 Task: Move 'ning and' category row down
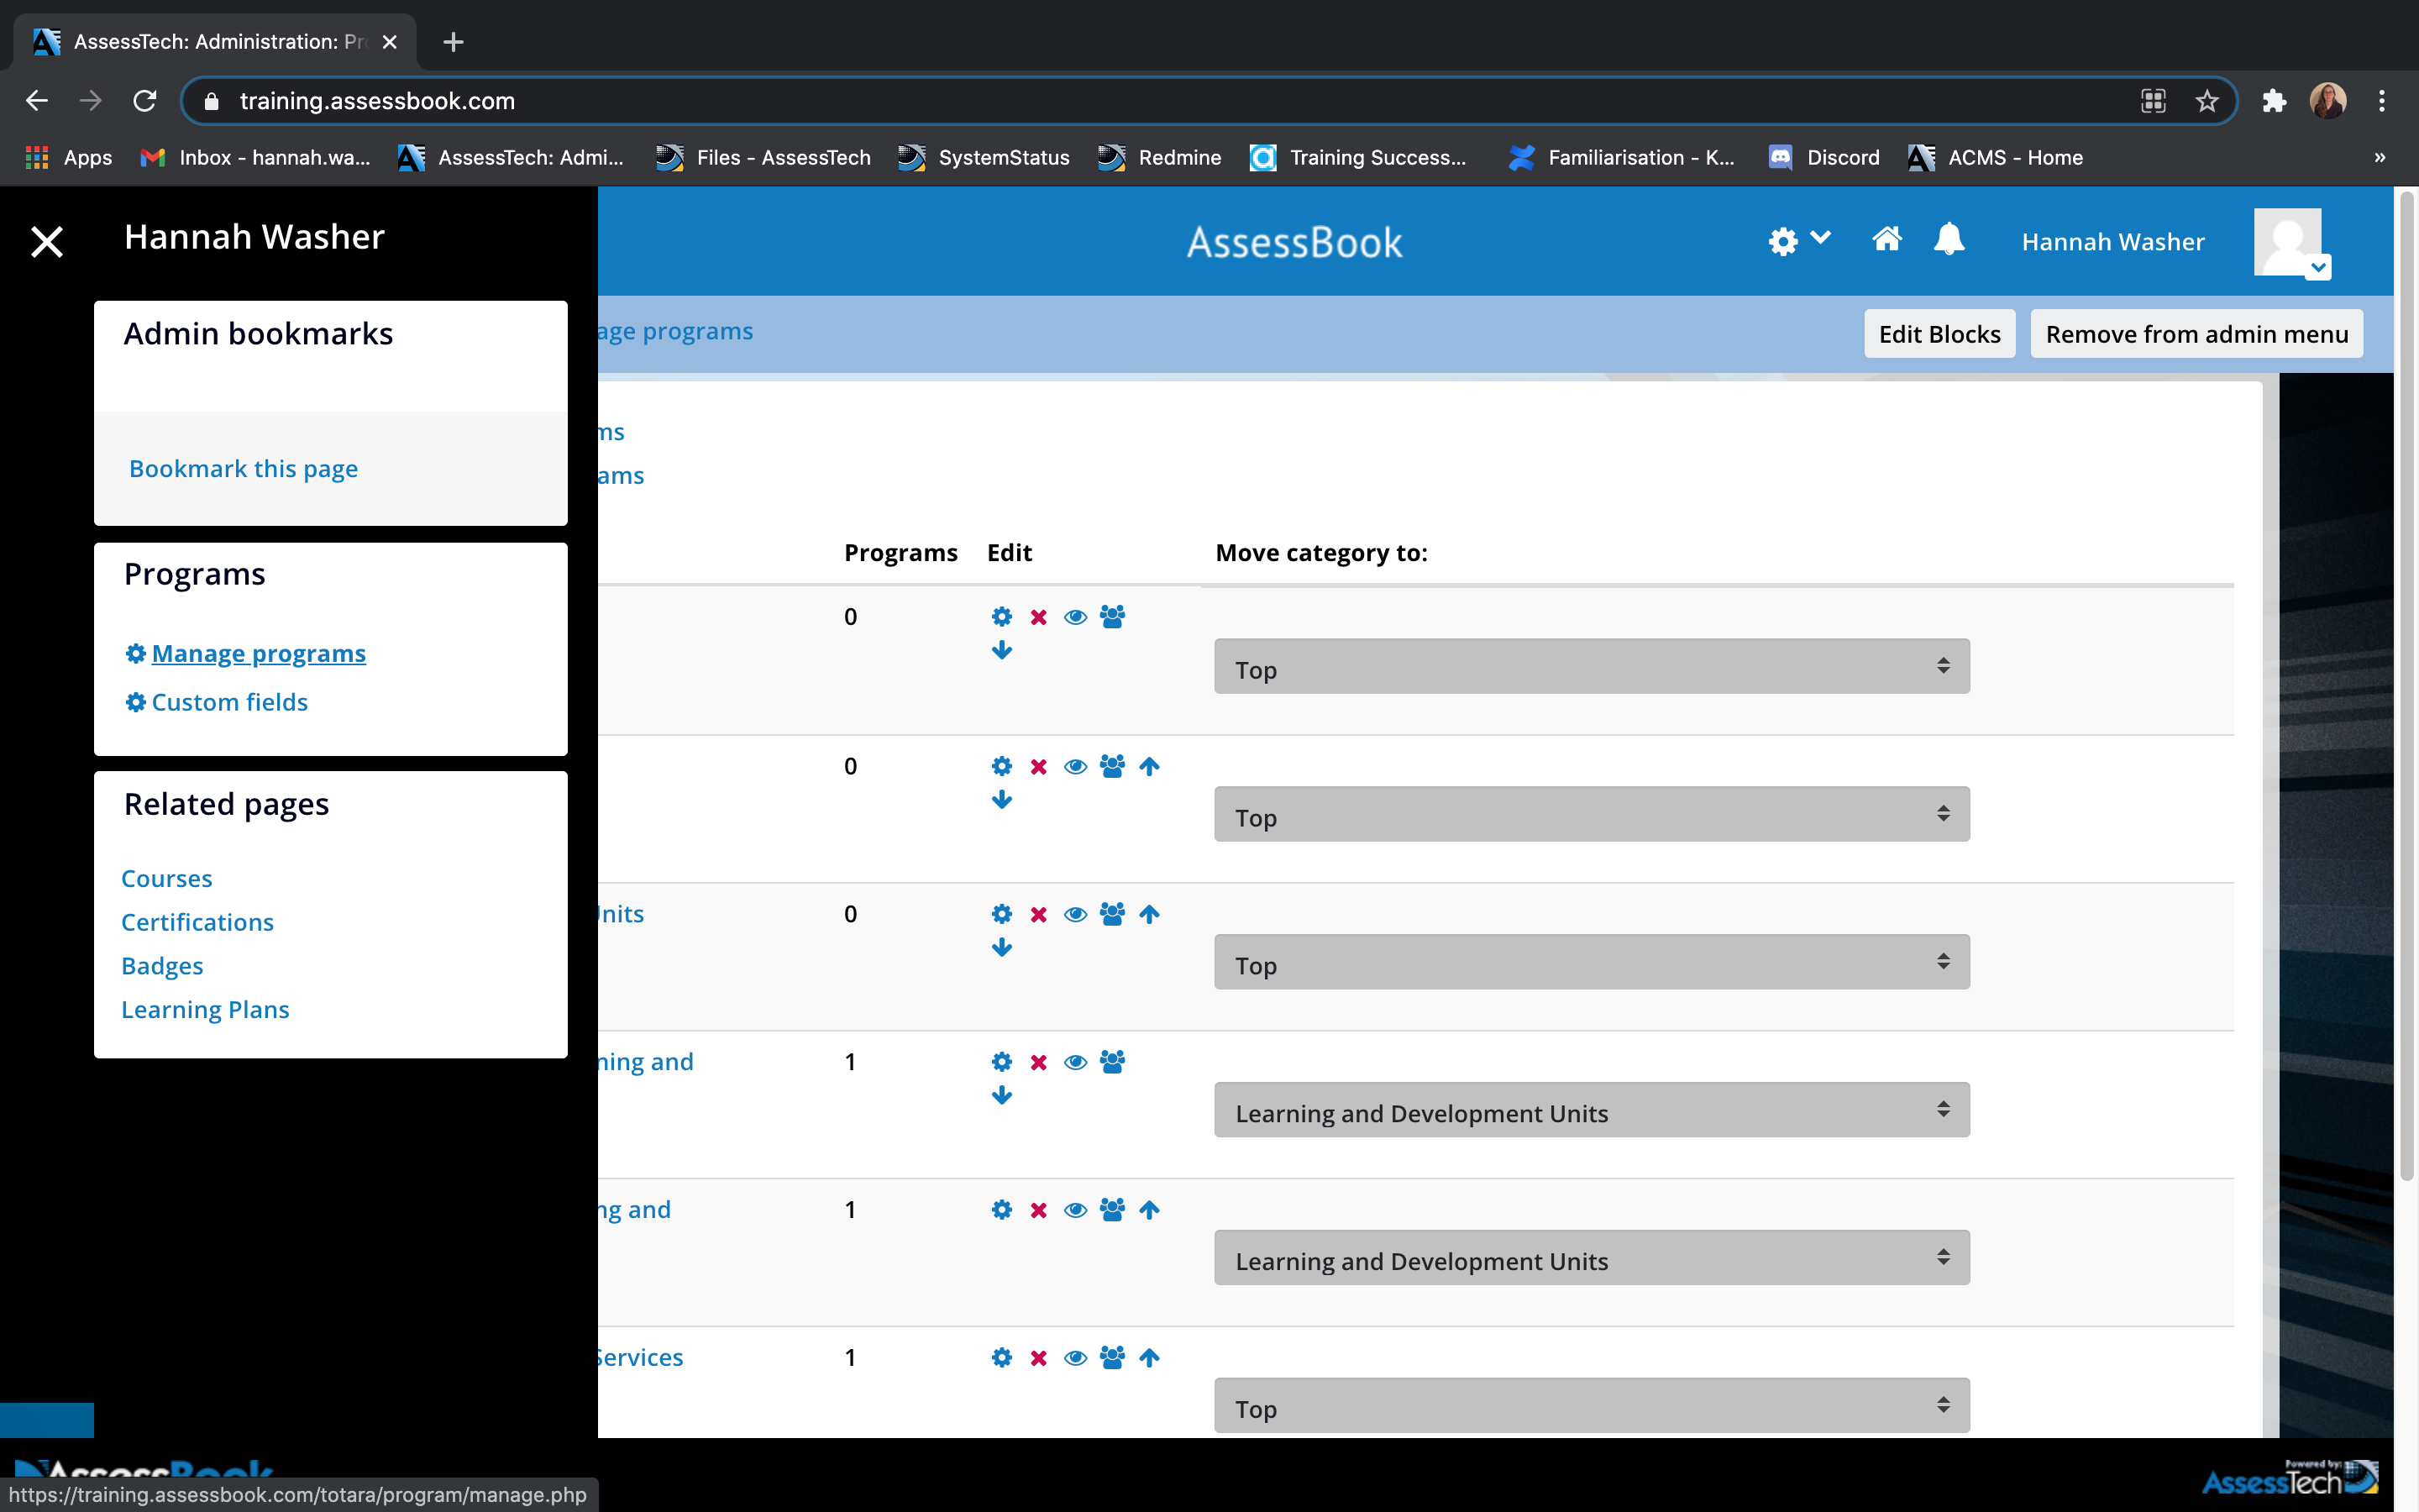coord(1001,1096)
